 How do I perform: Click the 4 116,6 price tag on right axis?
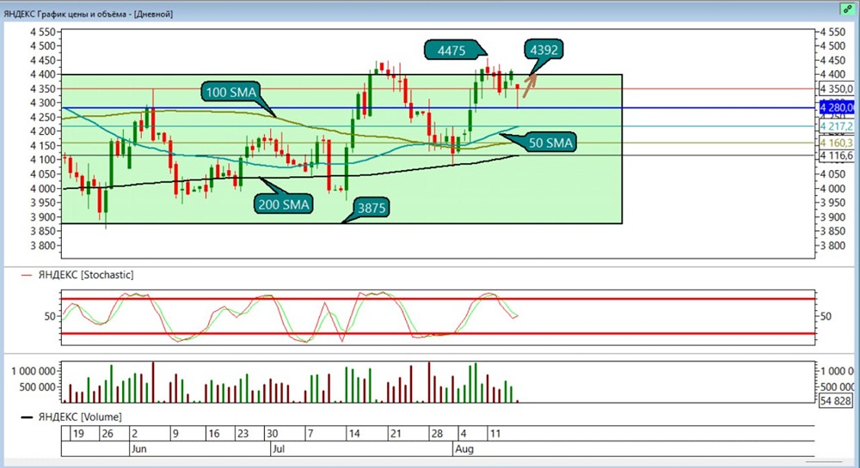pyautogui.click(x=837, y=155)
